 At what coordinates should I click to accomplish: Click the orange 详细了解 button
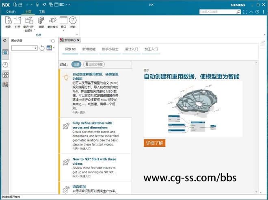click(x=155, y=143)
